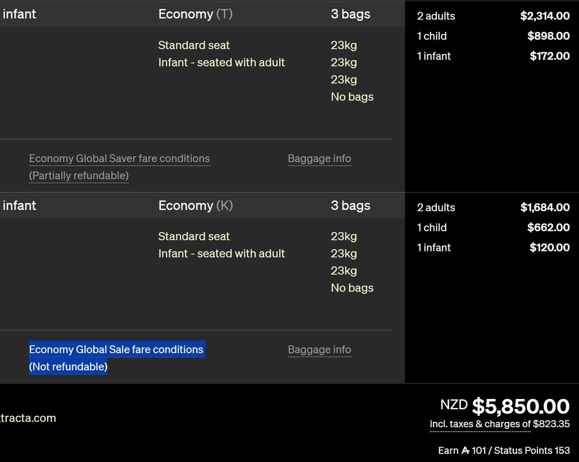Image resolution: width=579 pixels, height=462 pixels.
Task: Click the Avios symbol in Earn line
Action: point(465,451)
